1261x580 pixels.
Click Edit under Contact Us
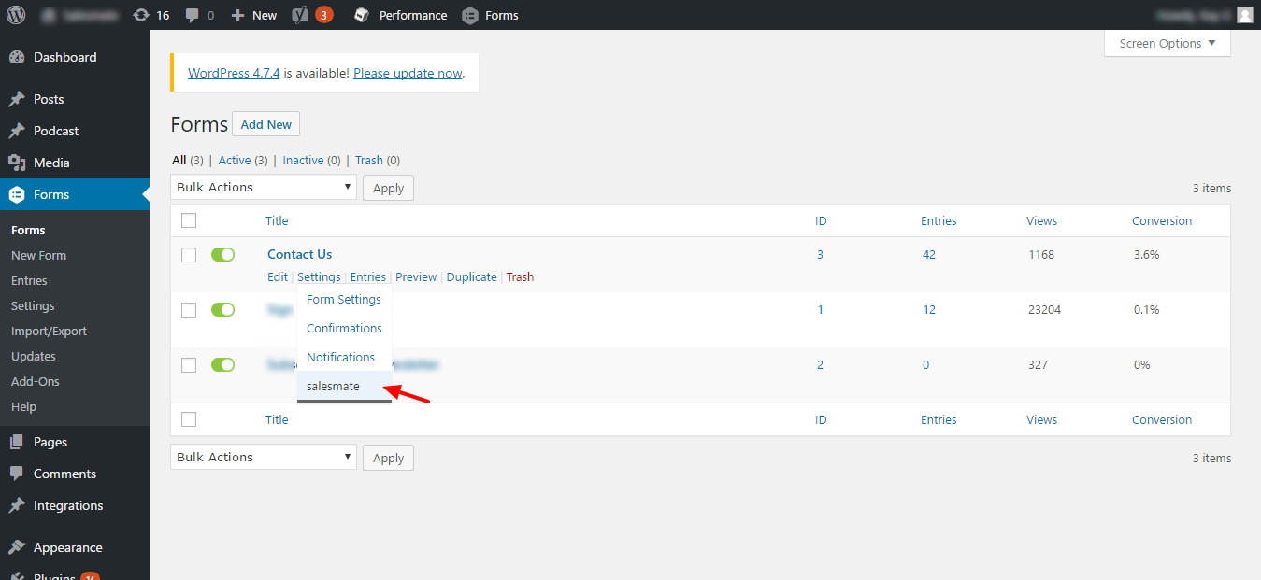(x=278, y=276)
